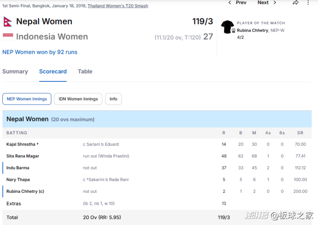Viewport: 318px width, 225px height.
Task: Open Rubina Chhetry in player of the match
Action: click(x=253, y=30)
